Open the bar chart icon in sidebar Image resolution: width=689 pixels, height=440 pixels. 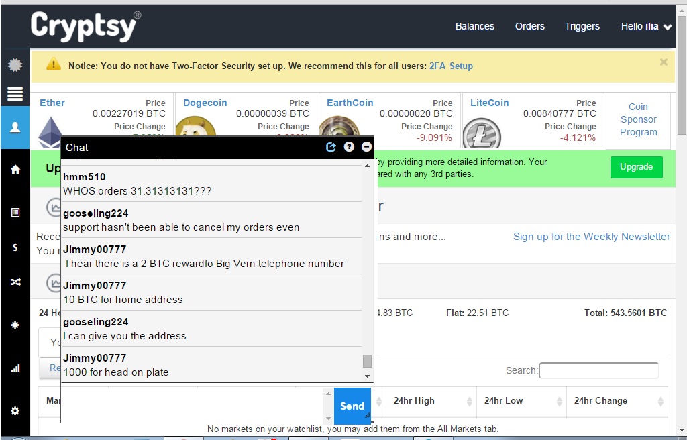(x=15, y=368)
